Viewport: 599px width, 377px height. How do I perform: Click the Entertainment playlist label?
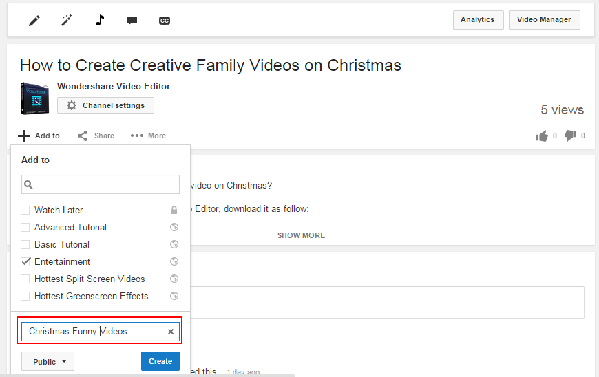point(62,261)
